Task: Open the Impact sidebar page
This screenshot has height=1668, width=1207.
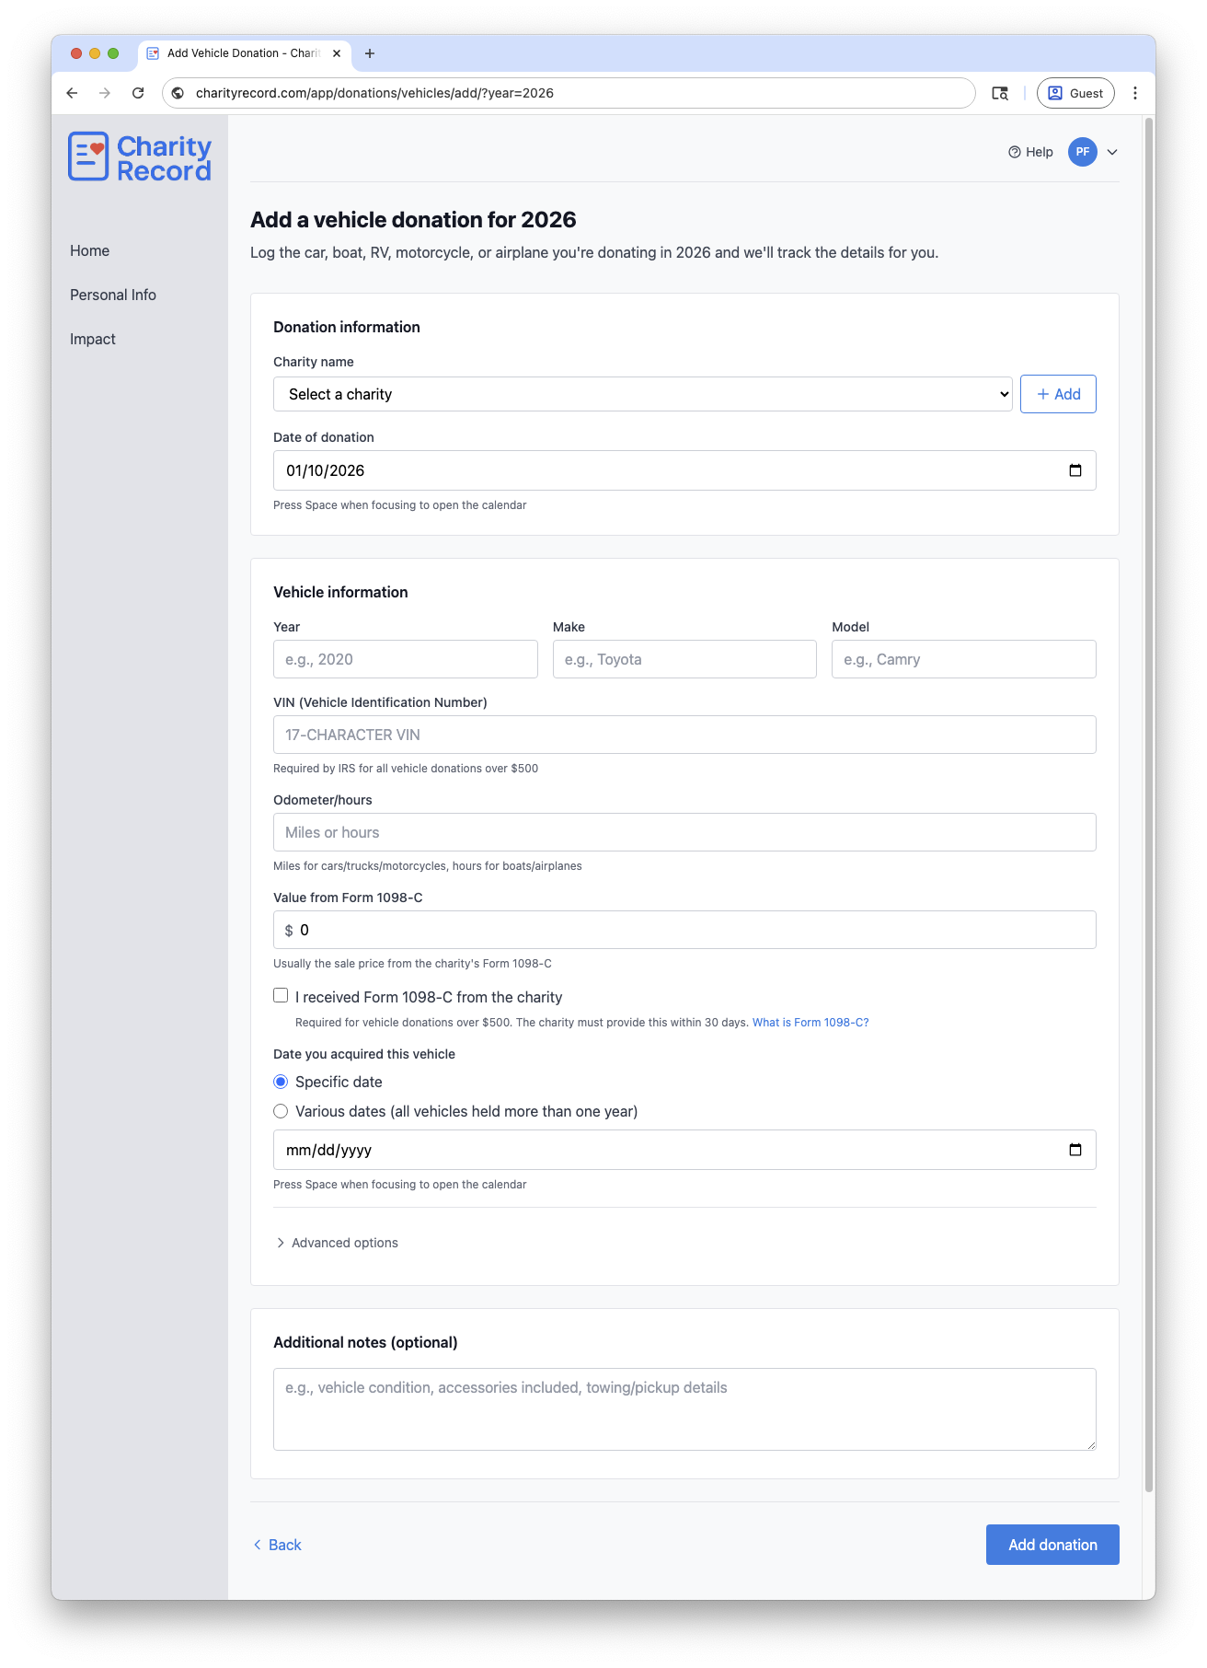Action: pos(93,339)
